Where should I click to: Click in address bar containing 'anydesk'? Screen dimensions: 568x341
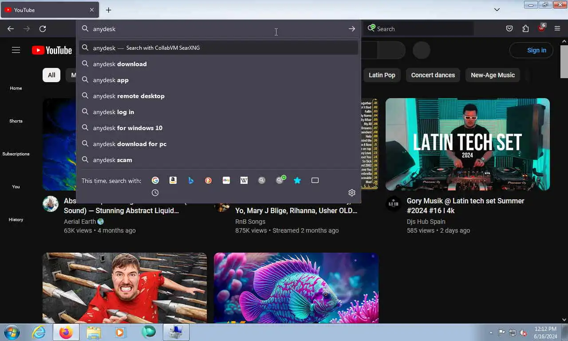point(218,29)
